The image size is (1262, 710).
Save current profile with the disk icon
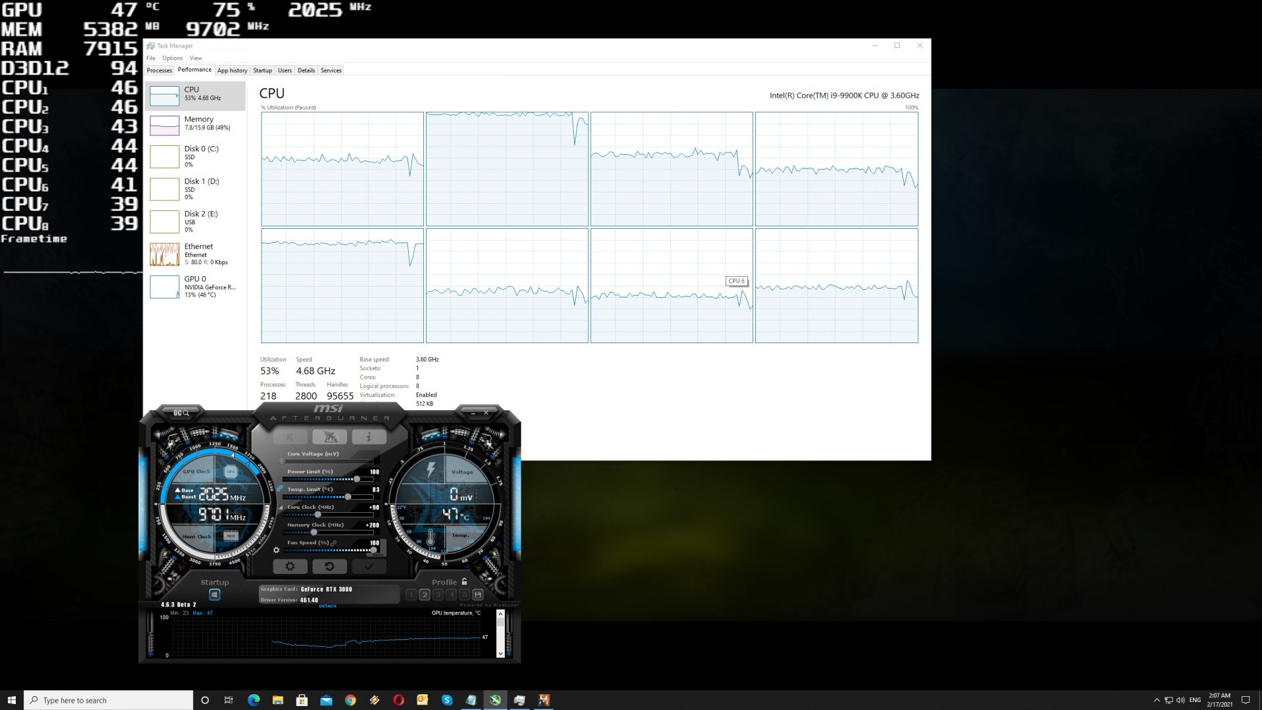(477, 594)
